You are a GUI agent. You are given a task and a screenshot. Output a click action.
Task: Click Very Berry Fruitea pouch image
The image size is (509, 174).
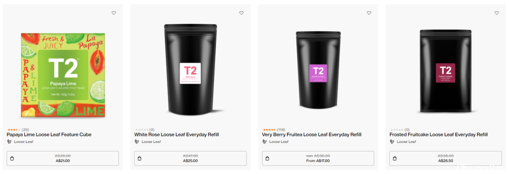point(318,72)
